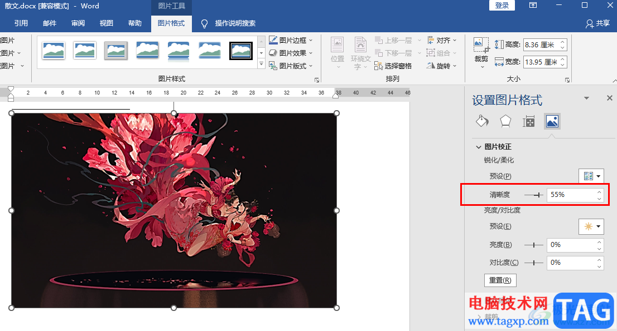Image resolution: width=617 pixels, height=331 pixels.
Task: Click the Picture Border (图片边框) icon
Action: click(x=273, y=40)
